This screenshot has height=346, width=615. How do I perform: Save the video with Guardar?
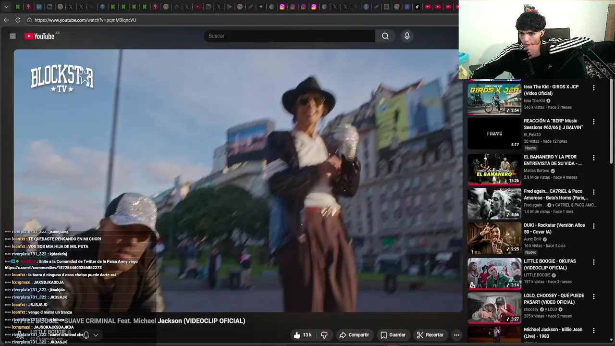[x=393, y=335]
